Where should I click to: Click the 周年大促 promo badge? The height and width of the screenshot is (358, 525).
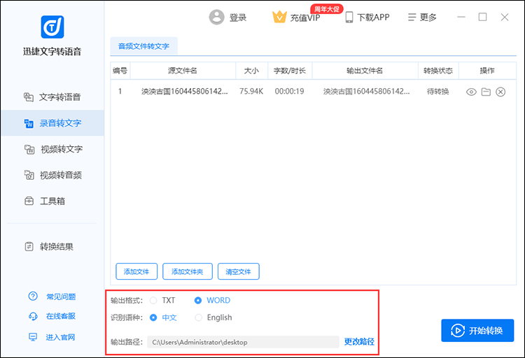click(327, 9)
